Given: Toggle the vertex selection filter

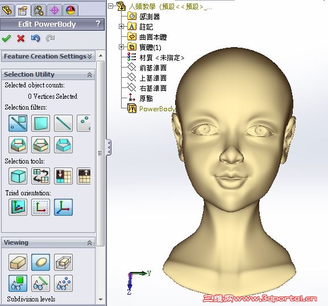Looking at the screenshot, I should click(84, 123).
